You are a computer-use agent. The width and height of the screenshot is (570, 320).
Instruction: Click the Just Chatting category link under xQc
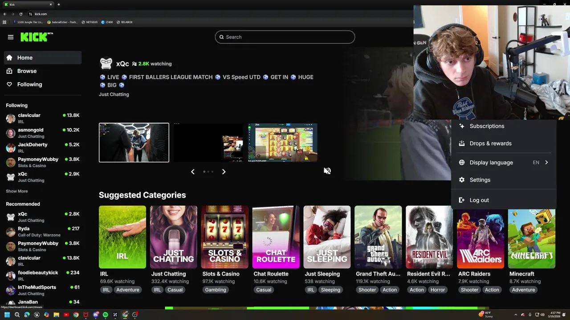point(114,94)
